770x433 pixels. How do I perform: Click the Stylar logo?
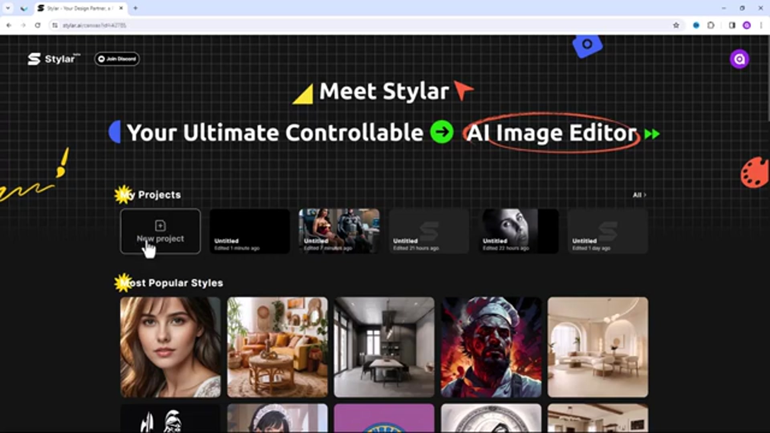(53, 59)
